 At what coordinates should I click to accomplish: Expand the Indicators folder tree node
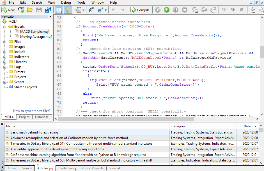[5, 57]
